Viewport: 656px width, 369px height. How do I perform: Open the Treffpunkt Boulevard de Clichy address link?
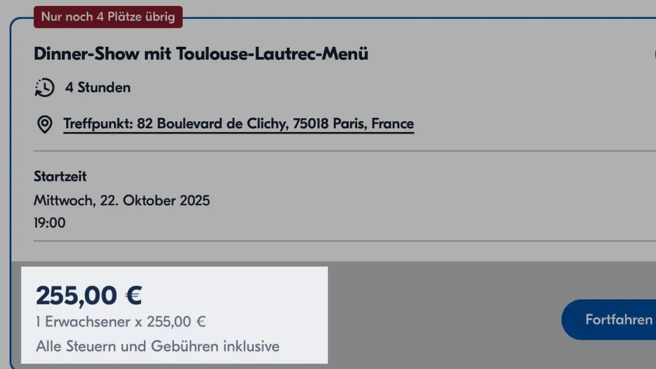[x=238, y=124]
